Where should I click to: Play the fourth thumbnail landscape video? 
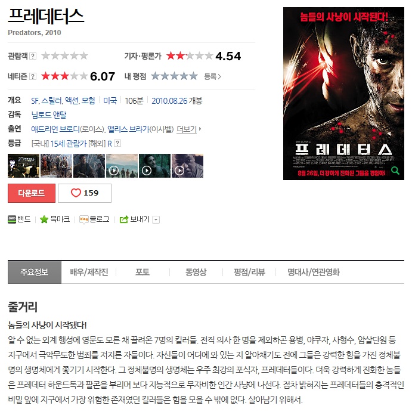coord(122,166)
